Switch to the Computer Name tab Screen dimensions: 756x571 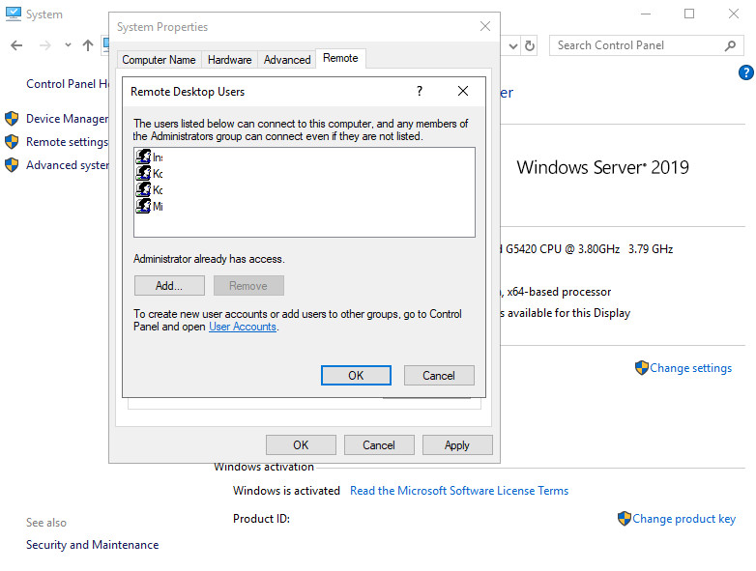(159, 60)
